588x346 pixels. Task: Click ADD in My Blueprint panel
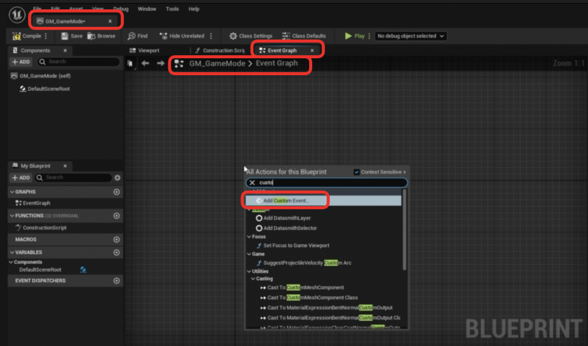(21, 177)
